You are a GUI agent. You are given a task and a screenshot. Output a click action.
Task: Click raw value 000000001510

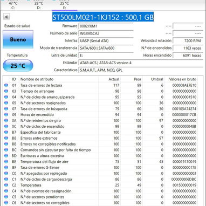184,97
